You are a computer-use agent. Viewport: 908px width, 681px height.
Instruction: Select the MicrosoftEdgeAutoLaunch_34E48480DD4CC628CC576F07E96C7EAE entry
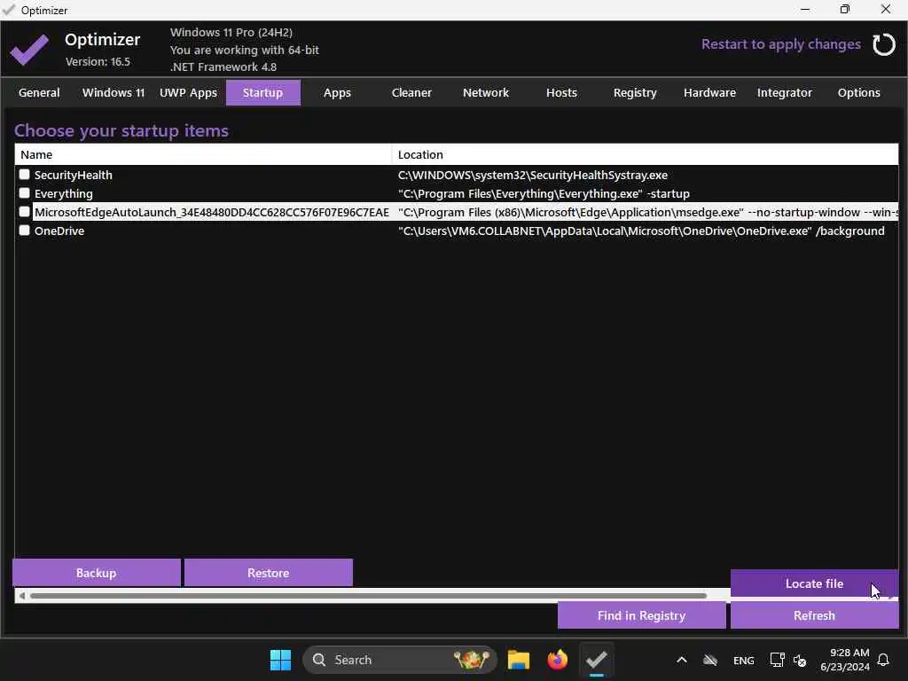pyautogui.click(x=211, y=212)
